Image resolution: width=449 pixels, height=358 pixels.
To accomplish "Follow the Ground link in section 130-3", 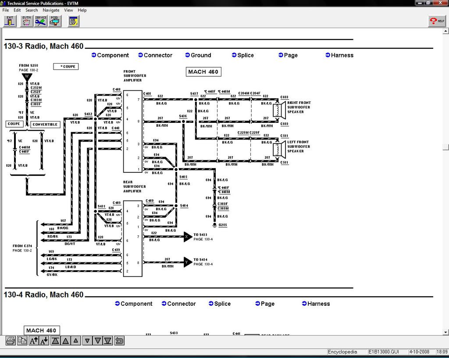I will [198, 55].
